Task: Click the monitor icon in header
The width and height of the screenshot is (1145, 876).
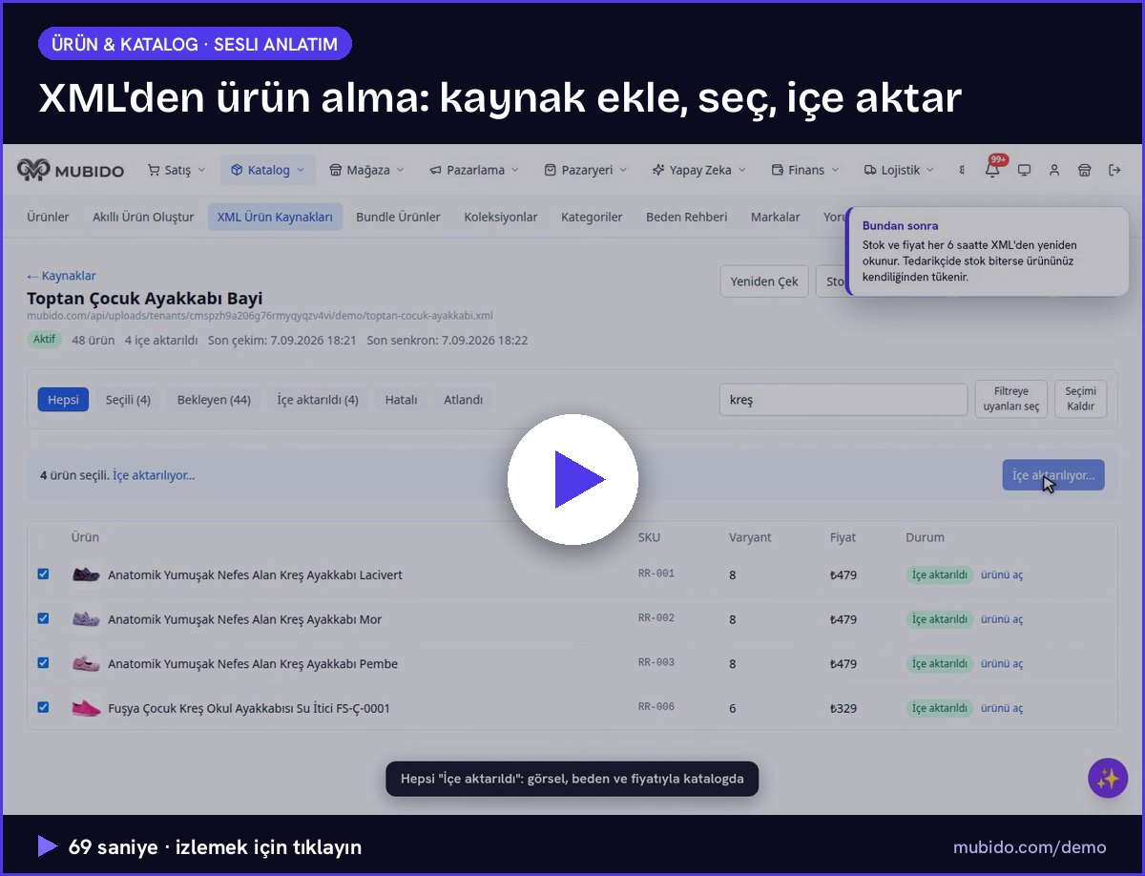Action: tap(1024, 170)
